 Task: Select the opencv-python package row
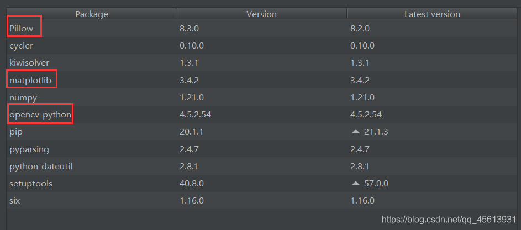(262, 115)
